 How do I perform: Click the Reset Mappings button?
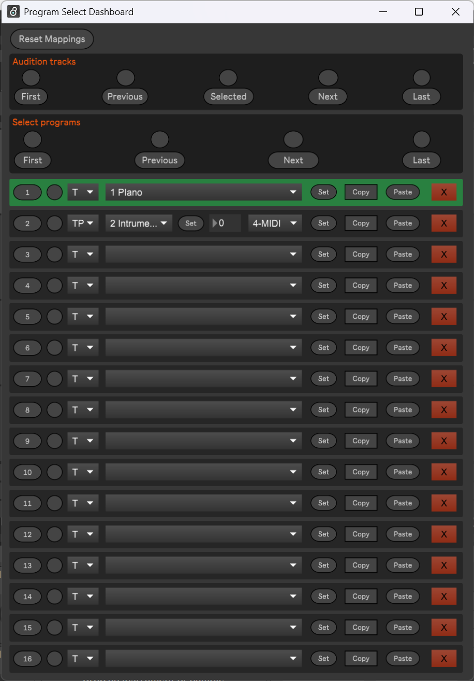tap(52, 39)
